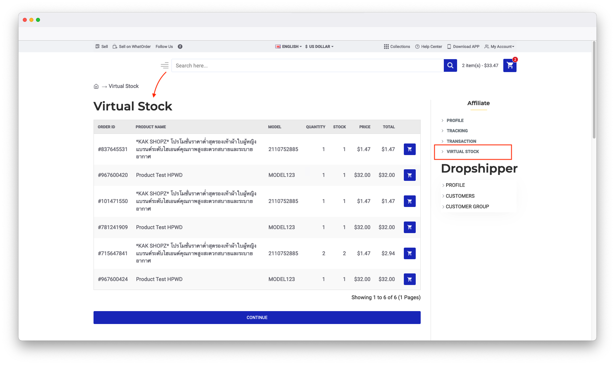
Task: Click TRANSACTION under Affiliate
Action: (x=461, y=141)
